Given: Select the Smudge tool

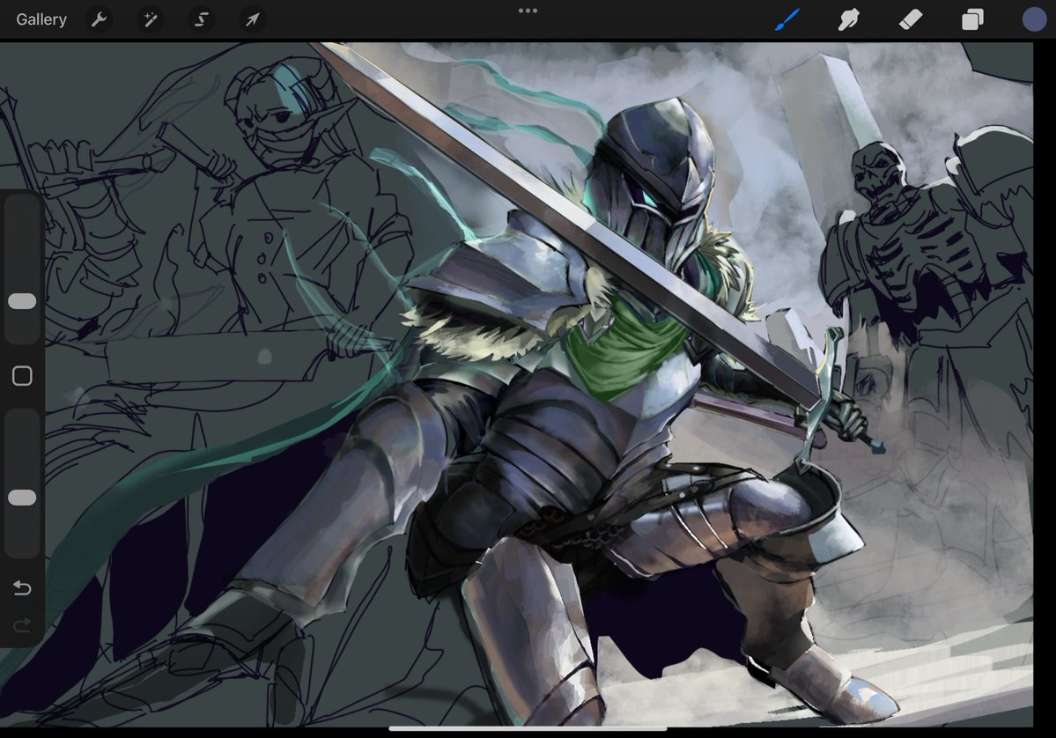Looking at the screenshot, I should click(848, 19).
